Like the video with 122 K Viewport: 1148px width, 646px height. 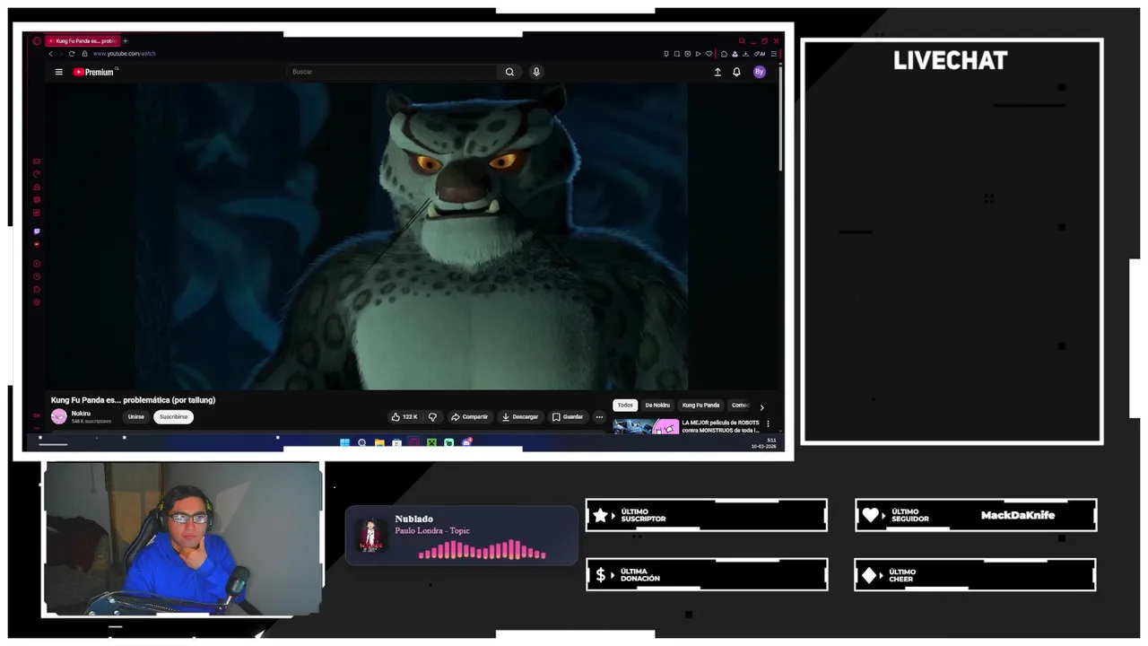404,416
